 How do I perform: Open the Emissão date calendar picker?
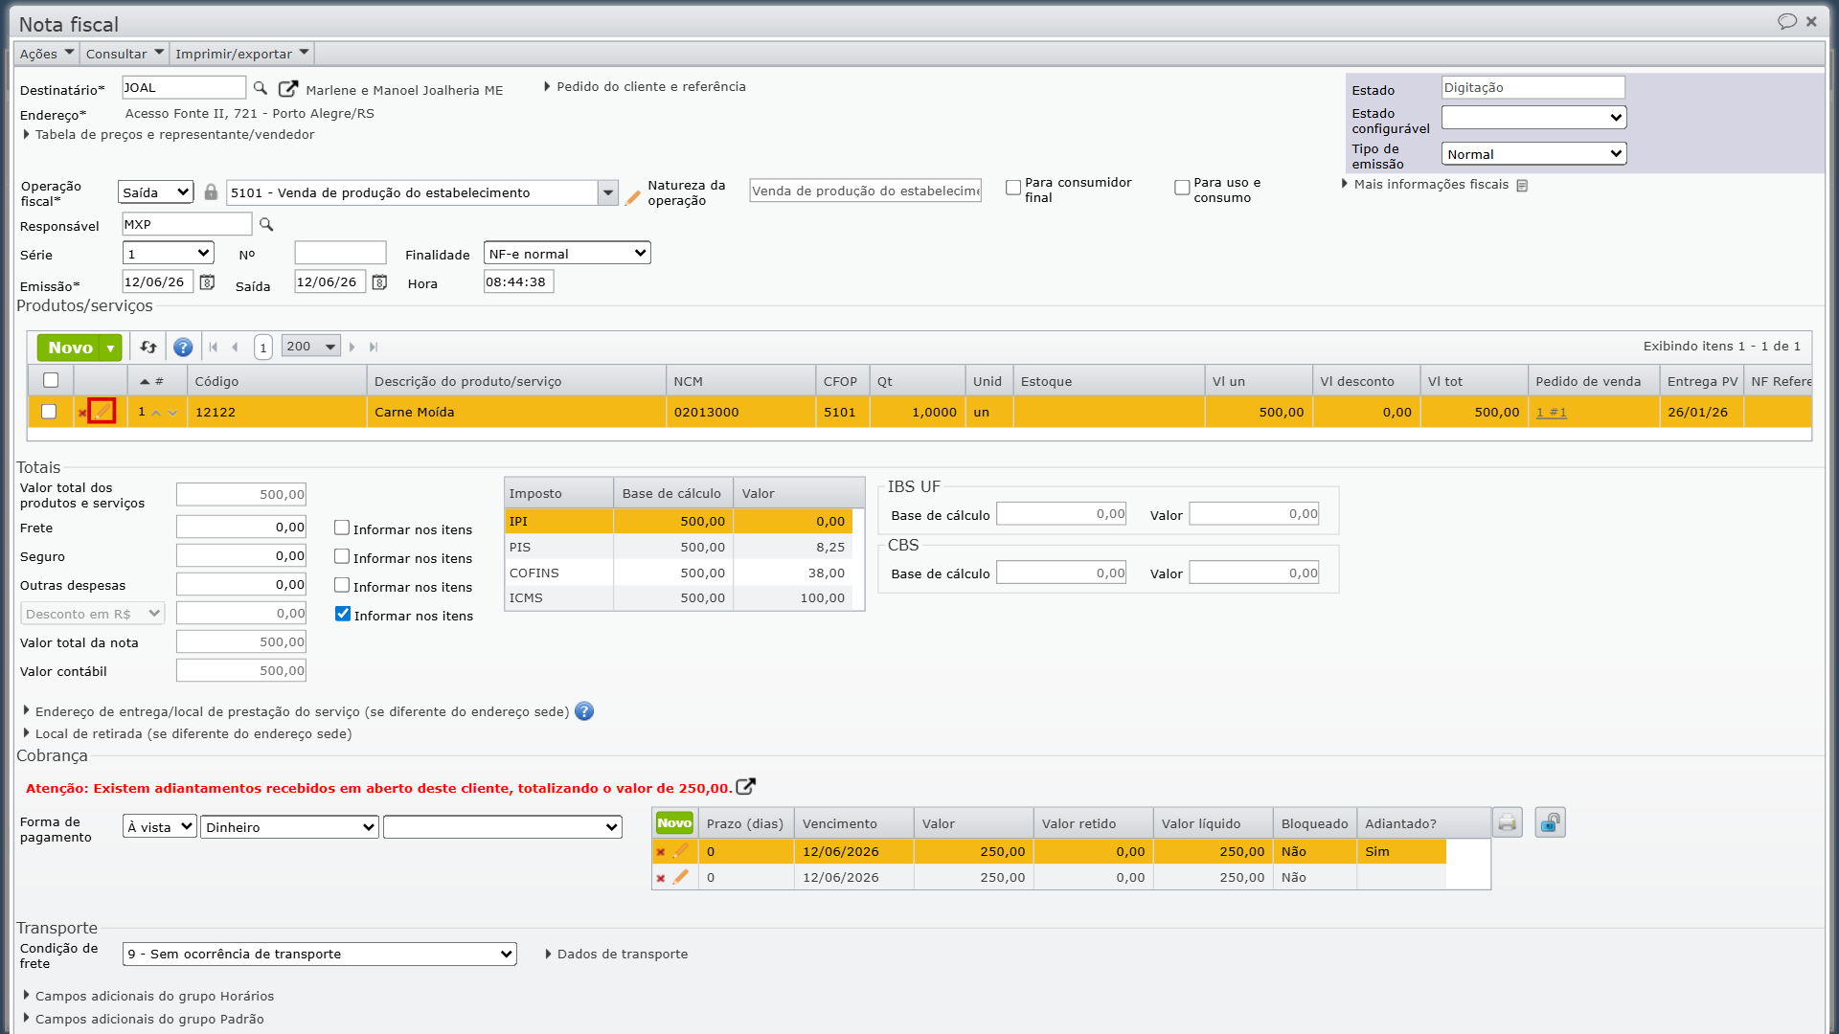pyautogui.click(x=207, y=282)
